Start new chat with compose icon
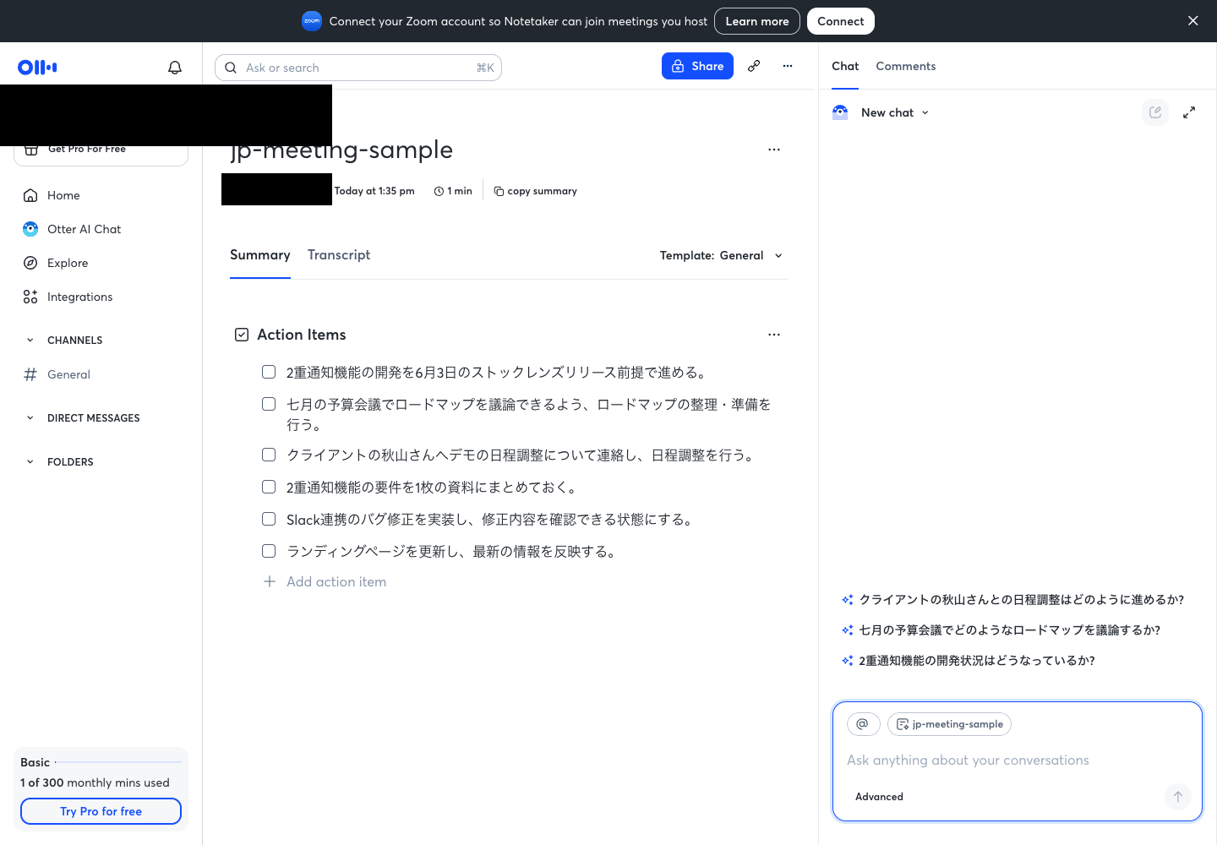The height and width of the screenshot is (845, 1217). click(x=1155, y=112)
